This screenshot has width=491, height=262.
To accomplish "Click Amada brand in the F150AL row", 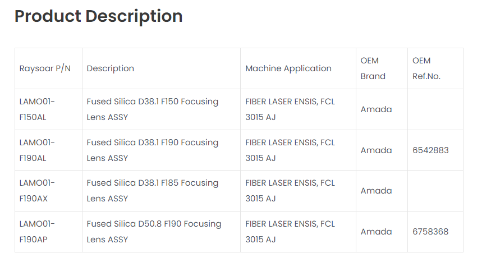I will pos(376,109).
